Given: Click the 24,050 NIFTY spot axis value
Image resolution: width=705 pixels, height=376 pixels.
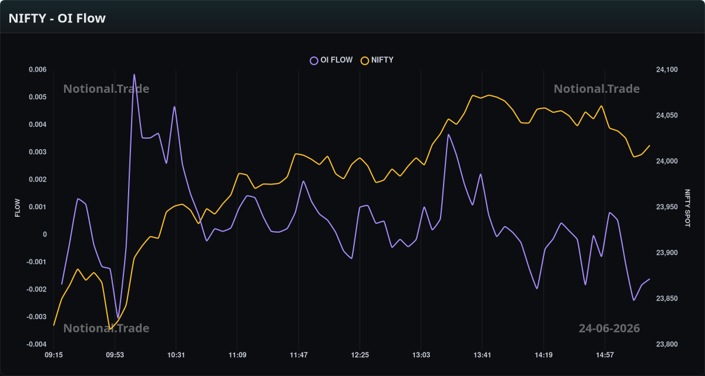Looking at the screenshot, I should [667, 116].
